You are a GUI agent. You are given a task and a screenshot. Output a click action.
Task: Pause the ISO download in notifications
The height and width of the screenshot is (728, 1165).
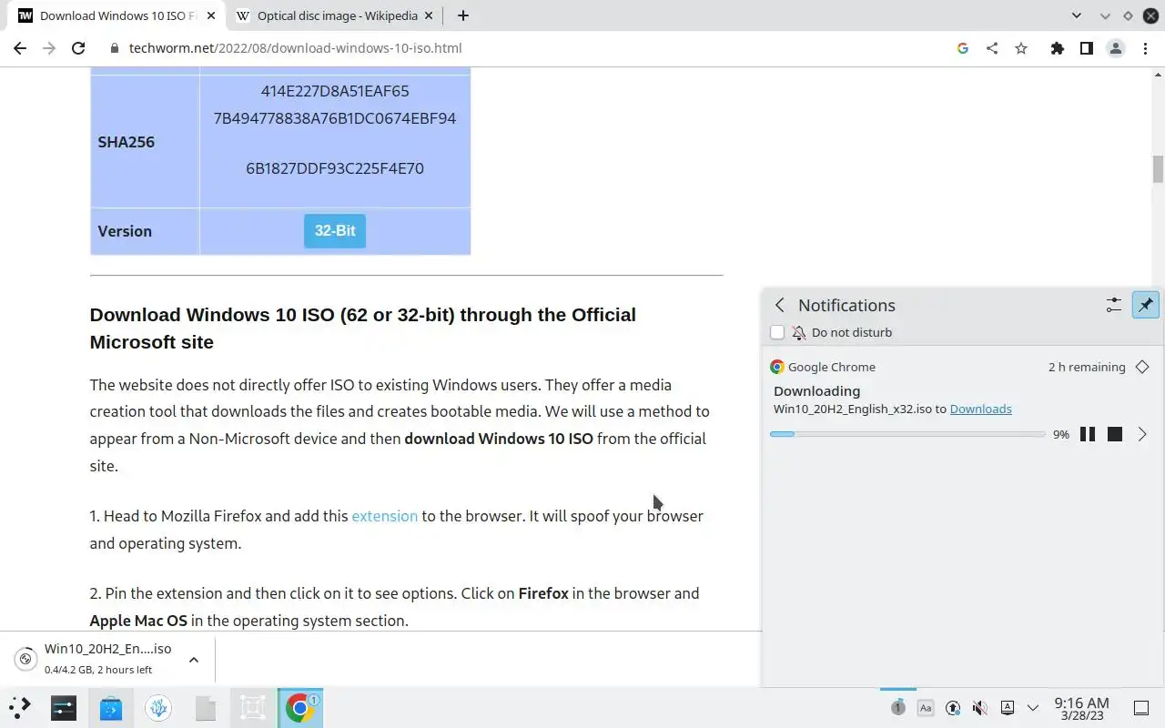[x=1087, y=434]
